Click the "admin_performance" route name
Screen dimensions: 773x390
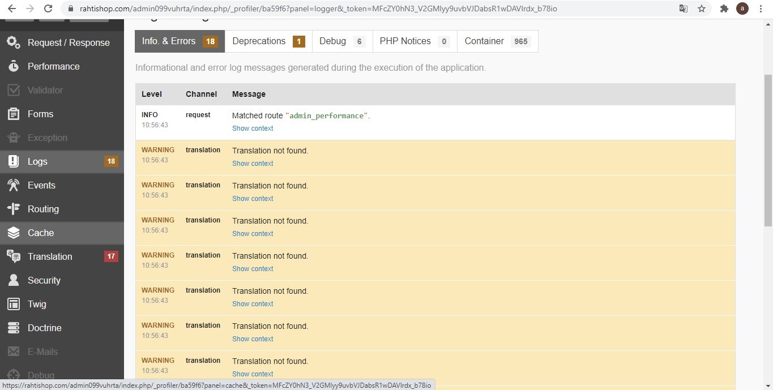click(327, 115)
